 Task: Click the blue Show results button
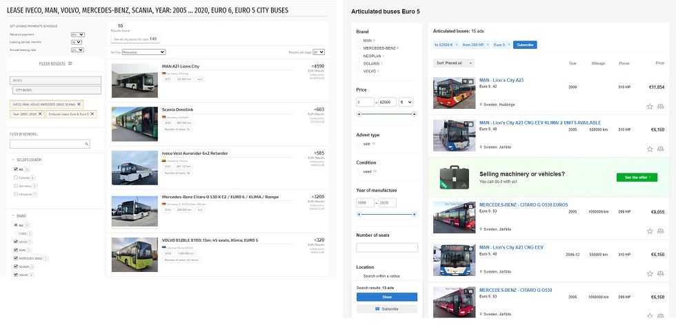click(x=387, y=297)
